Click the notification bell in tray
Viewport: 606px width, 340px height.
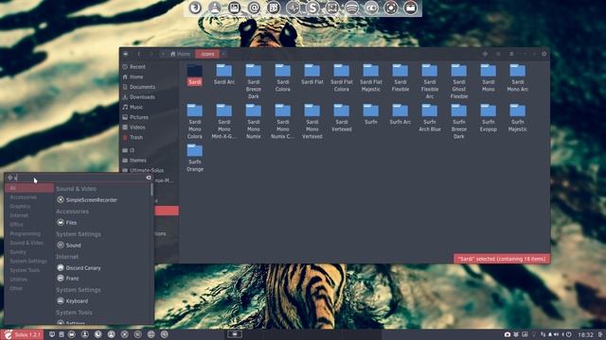tap(550, 334)
